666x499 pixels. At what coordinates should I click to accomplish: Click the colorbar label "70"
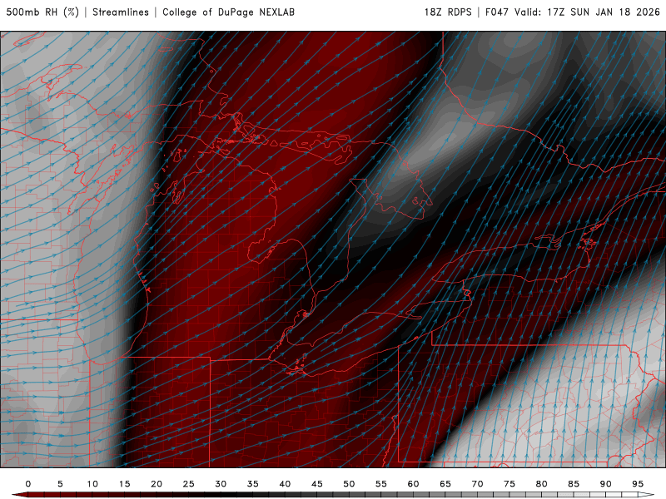tap(477, 484)
